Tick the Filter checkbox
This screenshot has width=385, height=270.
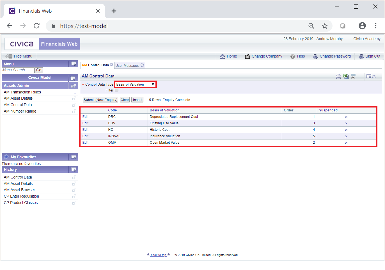coord(116,90)
